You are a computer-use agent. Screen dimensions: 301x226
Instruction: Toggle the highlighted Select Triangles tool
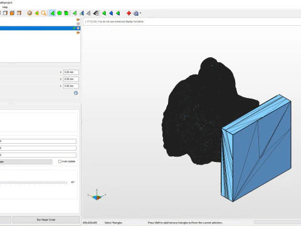point(52,13)
